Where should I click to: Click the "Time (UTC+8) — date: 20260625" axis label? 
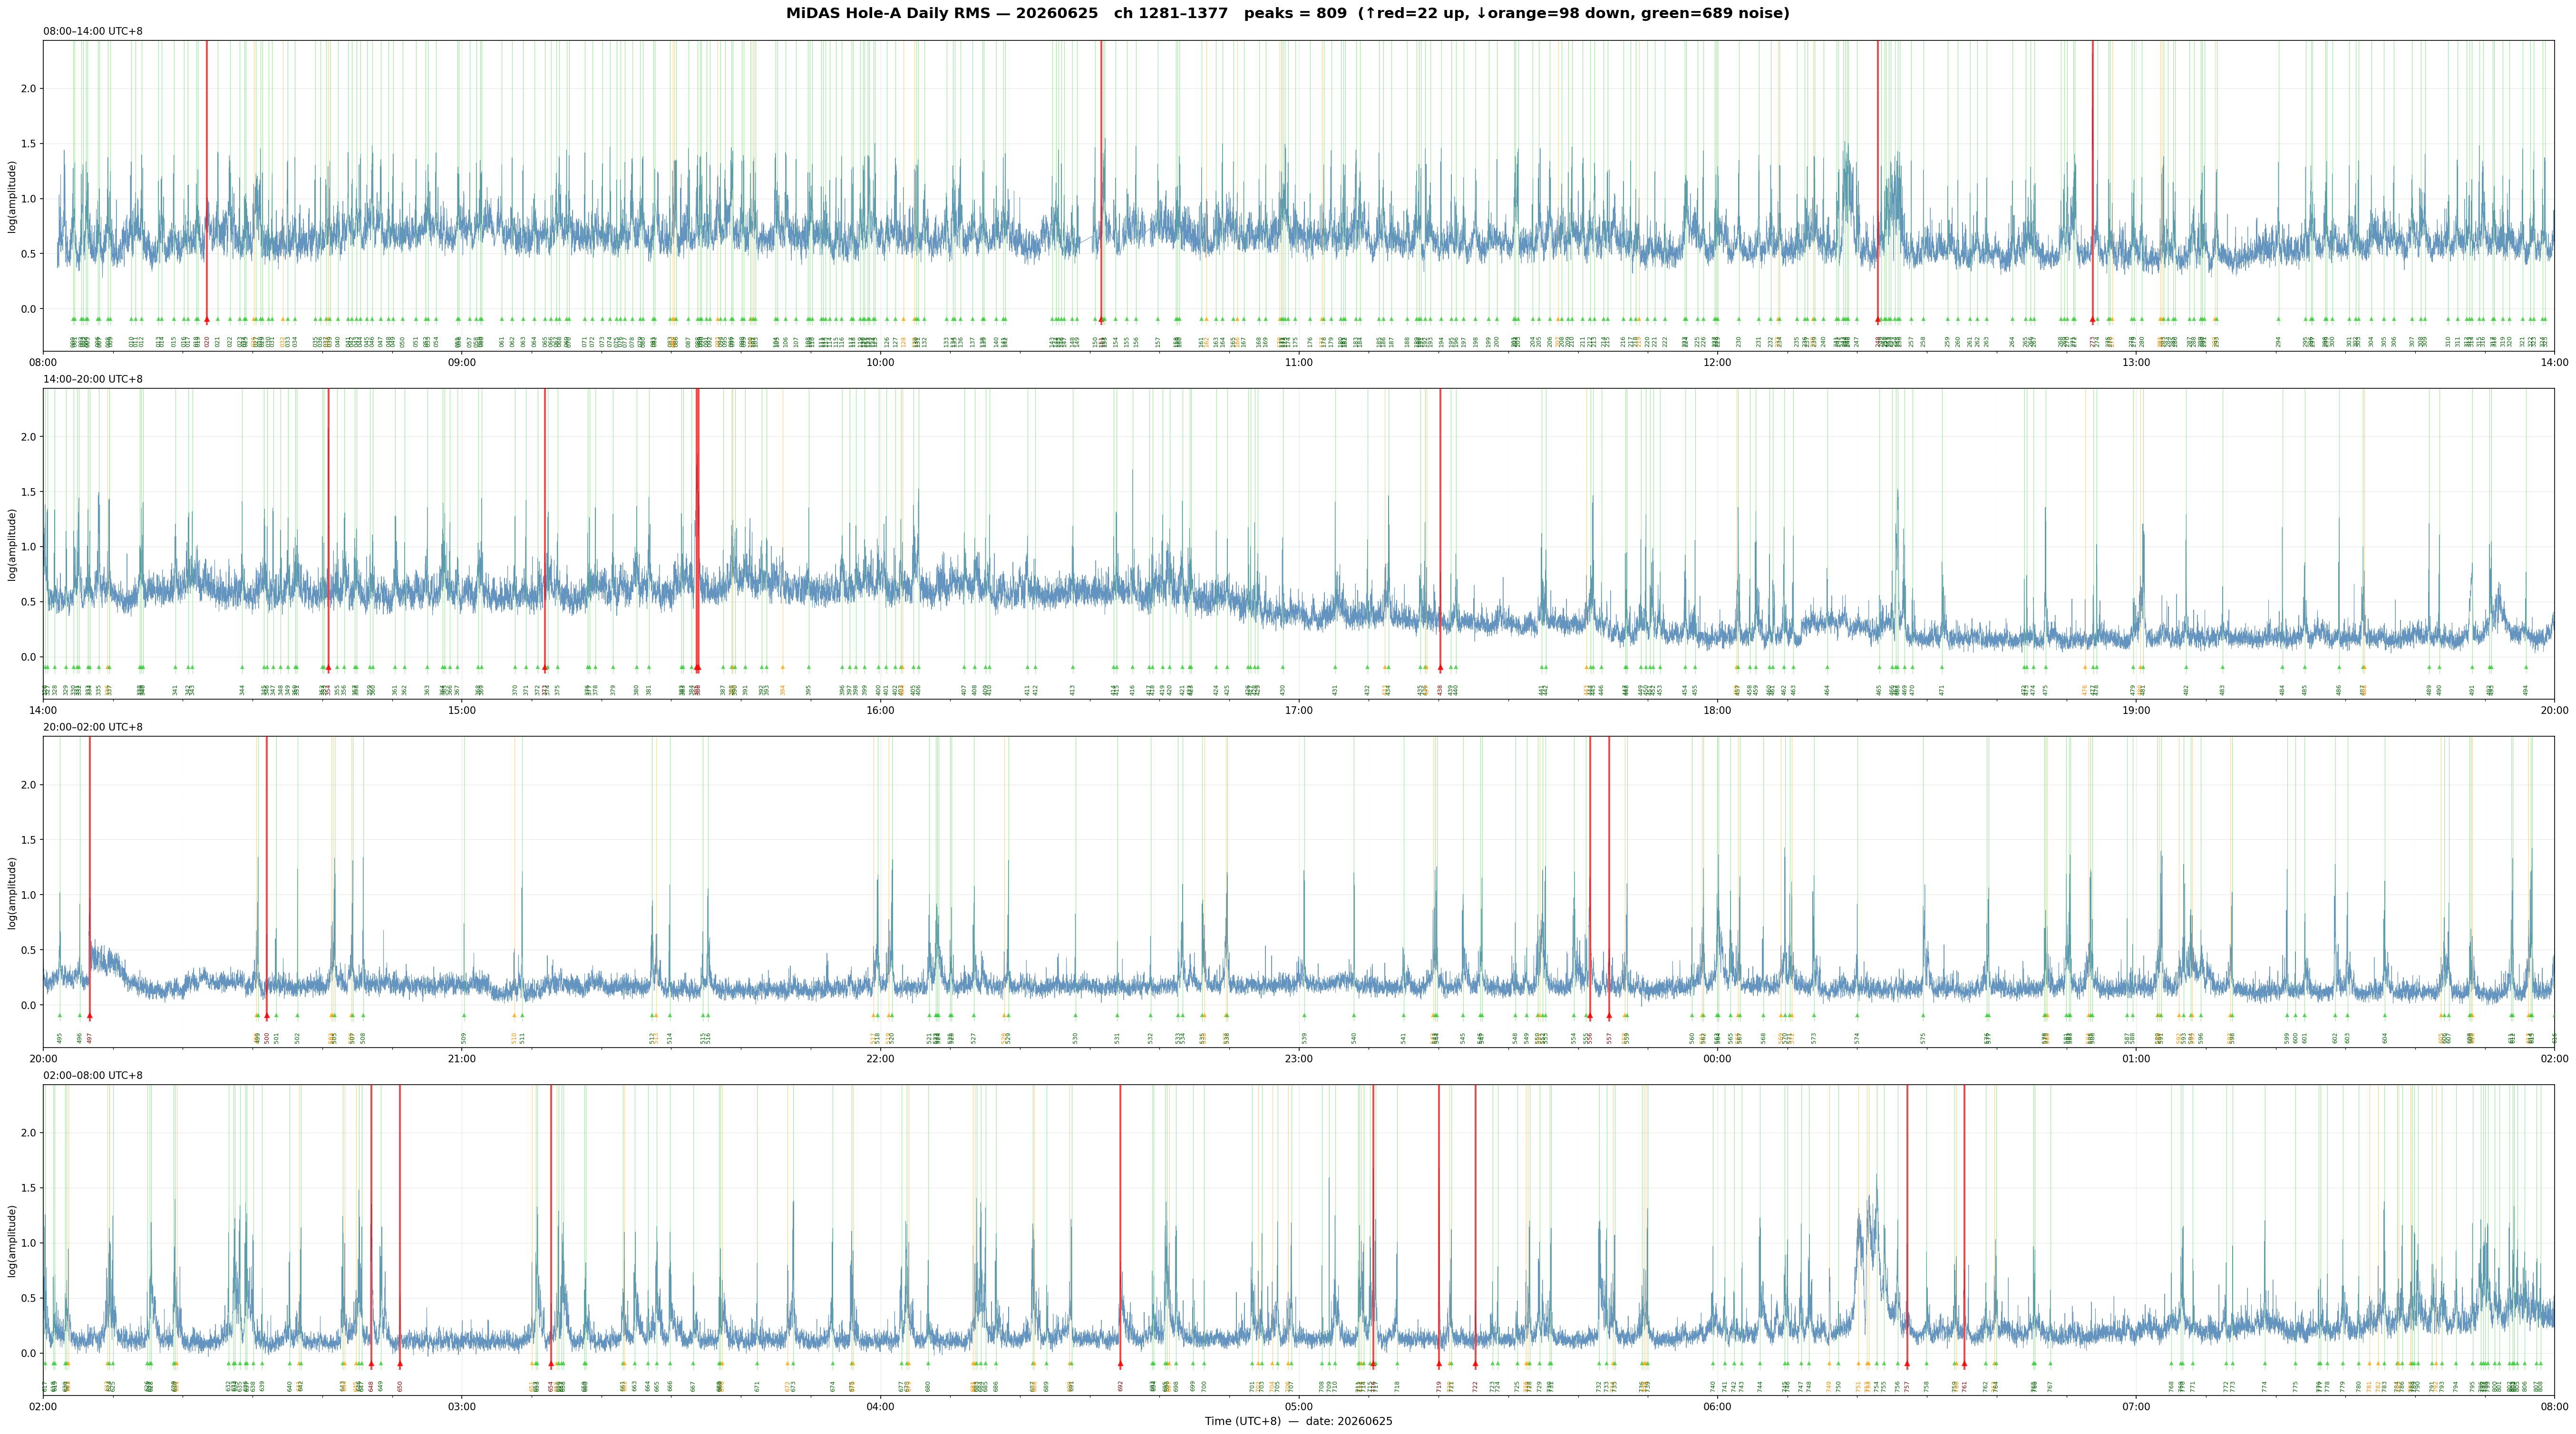(x=1298, y=1421)
